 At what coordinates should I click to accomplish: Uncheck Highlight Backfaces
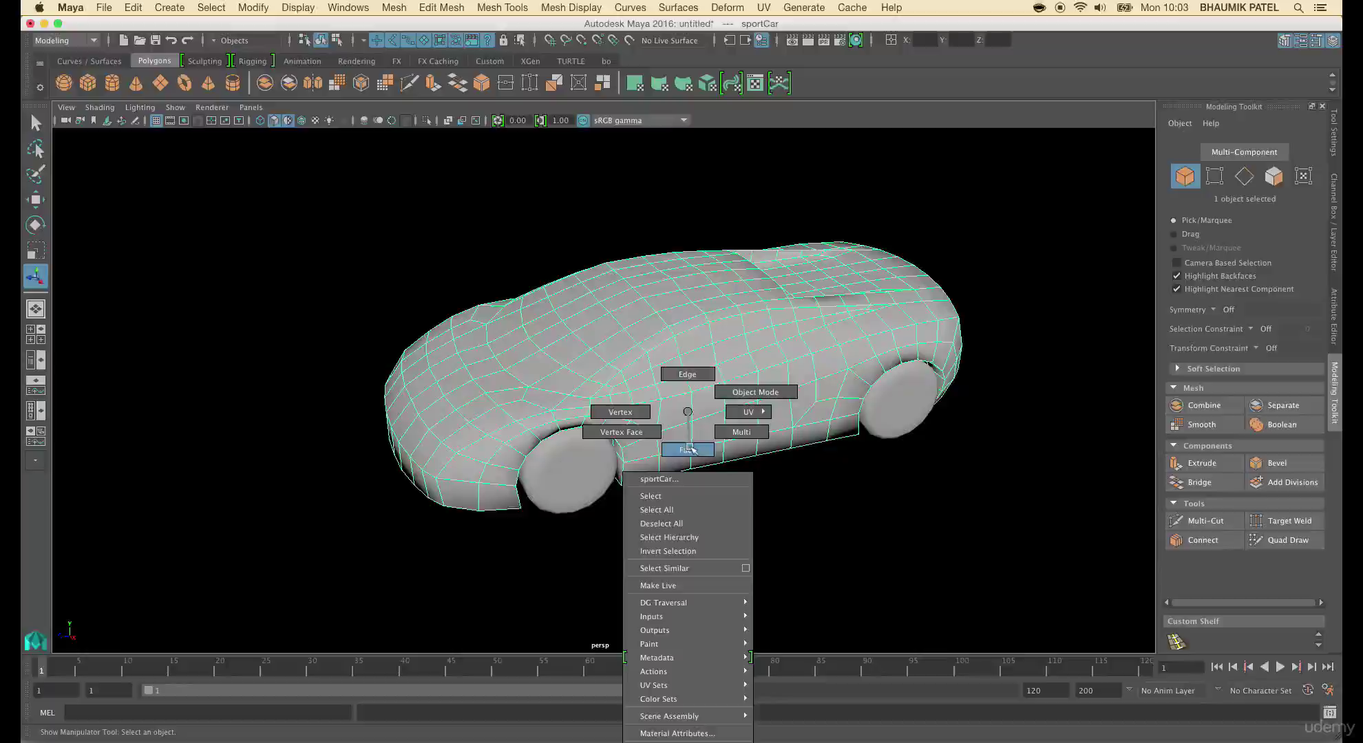click(1176, 276)
